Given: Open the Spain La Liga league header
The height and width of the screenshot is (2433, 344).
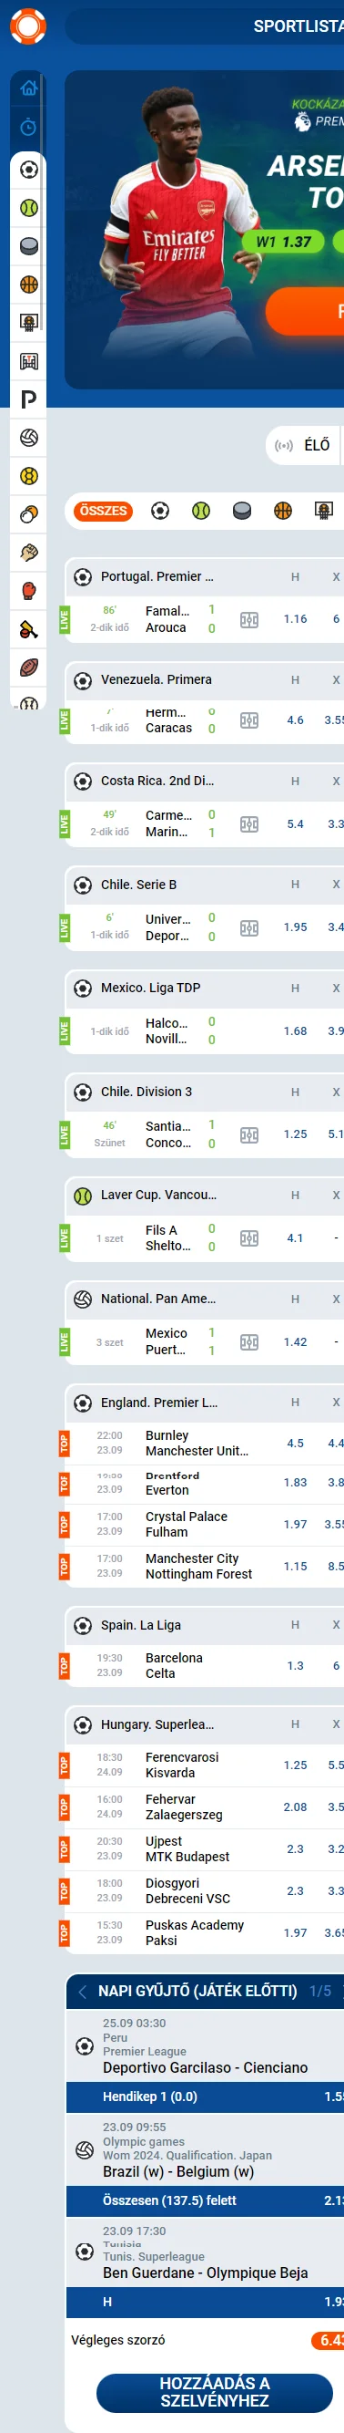Looking at the screenshot, I should click(140, 1625).
